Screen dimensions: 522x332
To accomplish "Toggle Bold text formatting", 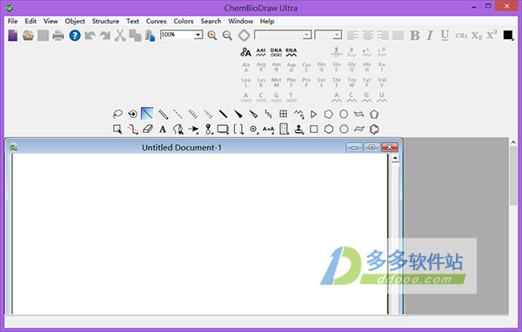I will tap(414, 36).
